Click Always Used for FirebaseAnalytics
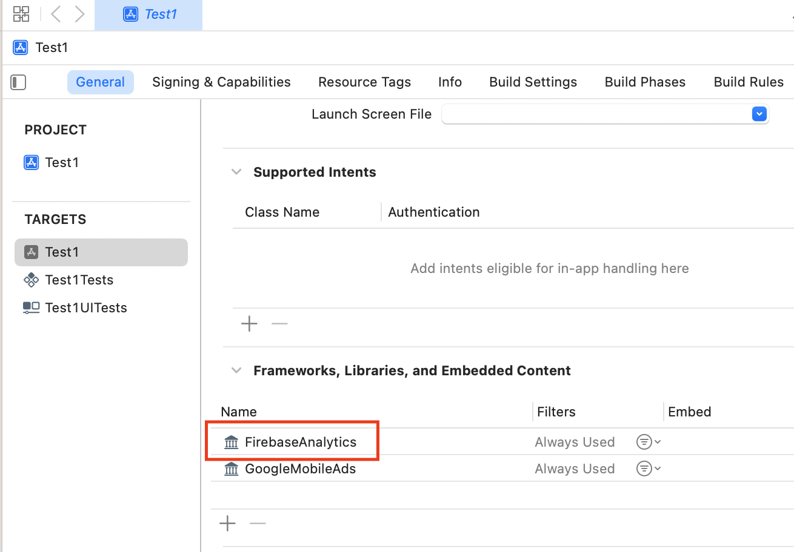Image resolution: width=794 pixels, height=552 pixels. (x=575, y=442)
